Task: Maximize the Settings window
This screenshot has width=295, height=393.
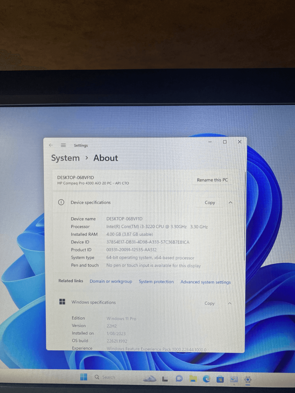Action: (x=225, y=142)
